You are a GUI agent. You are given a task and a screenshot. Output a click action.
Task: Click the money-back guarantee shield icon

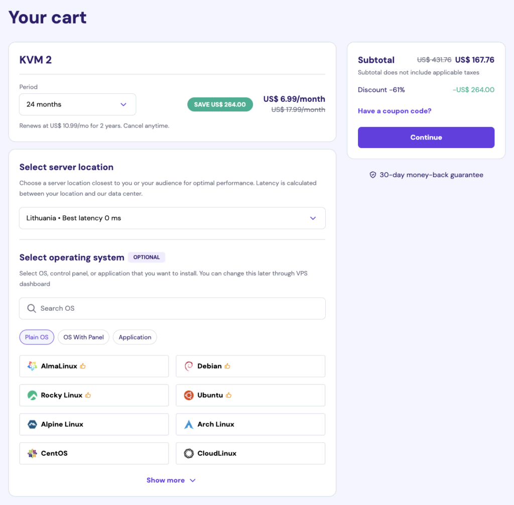pos(372,175)
